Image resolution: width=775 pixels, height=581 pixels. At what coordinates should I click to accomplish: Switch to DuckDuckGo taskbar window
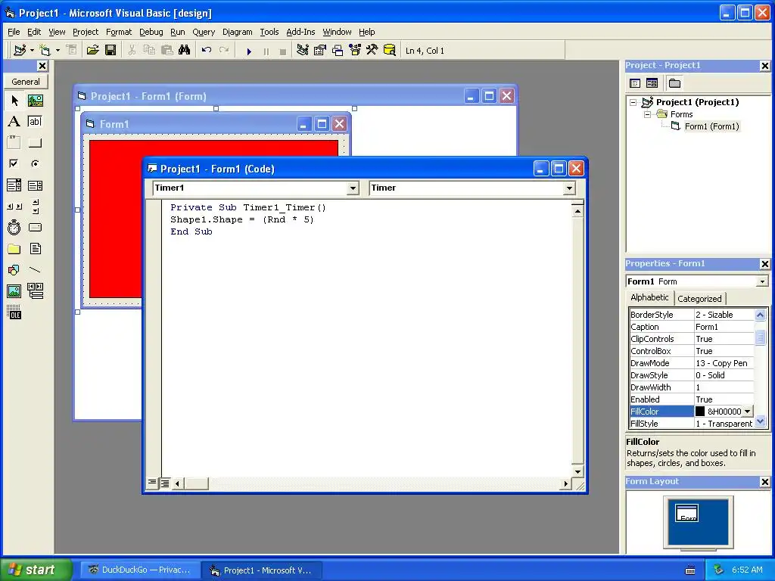tap(140, 570)
